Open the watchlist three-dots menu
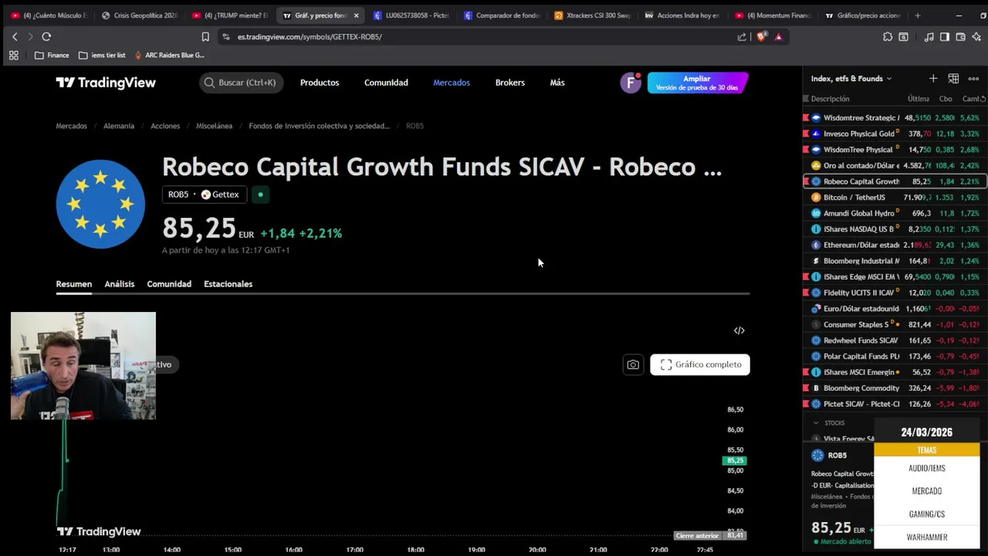Screen dimensions: 988x556 [973, 79]
